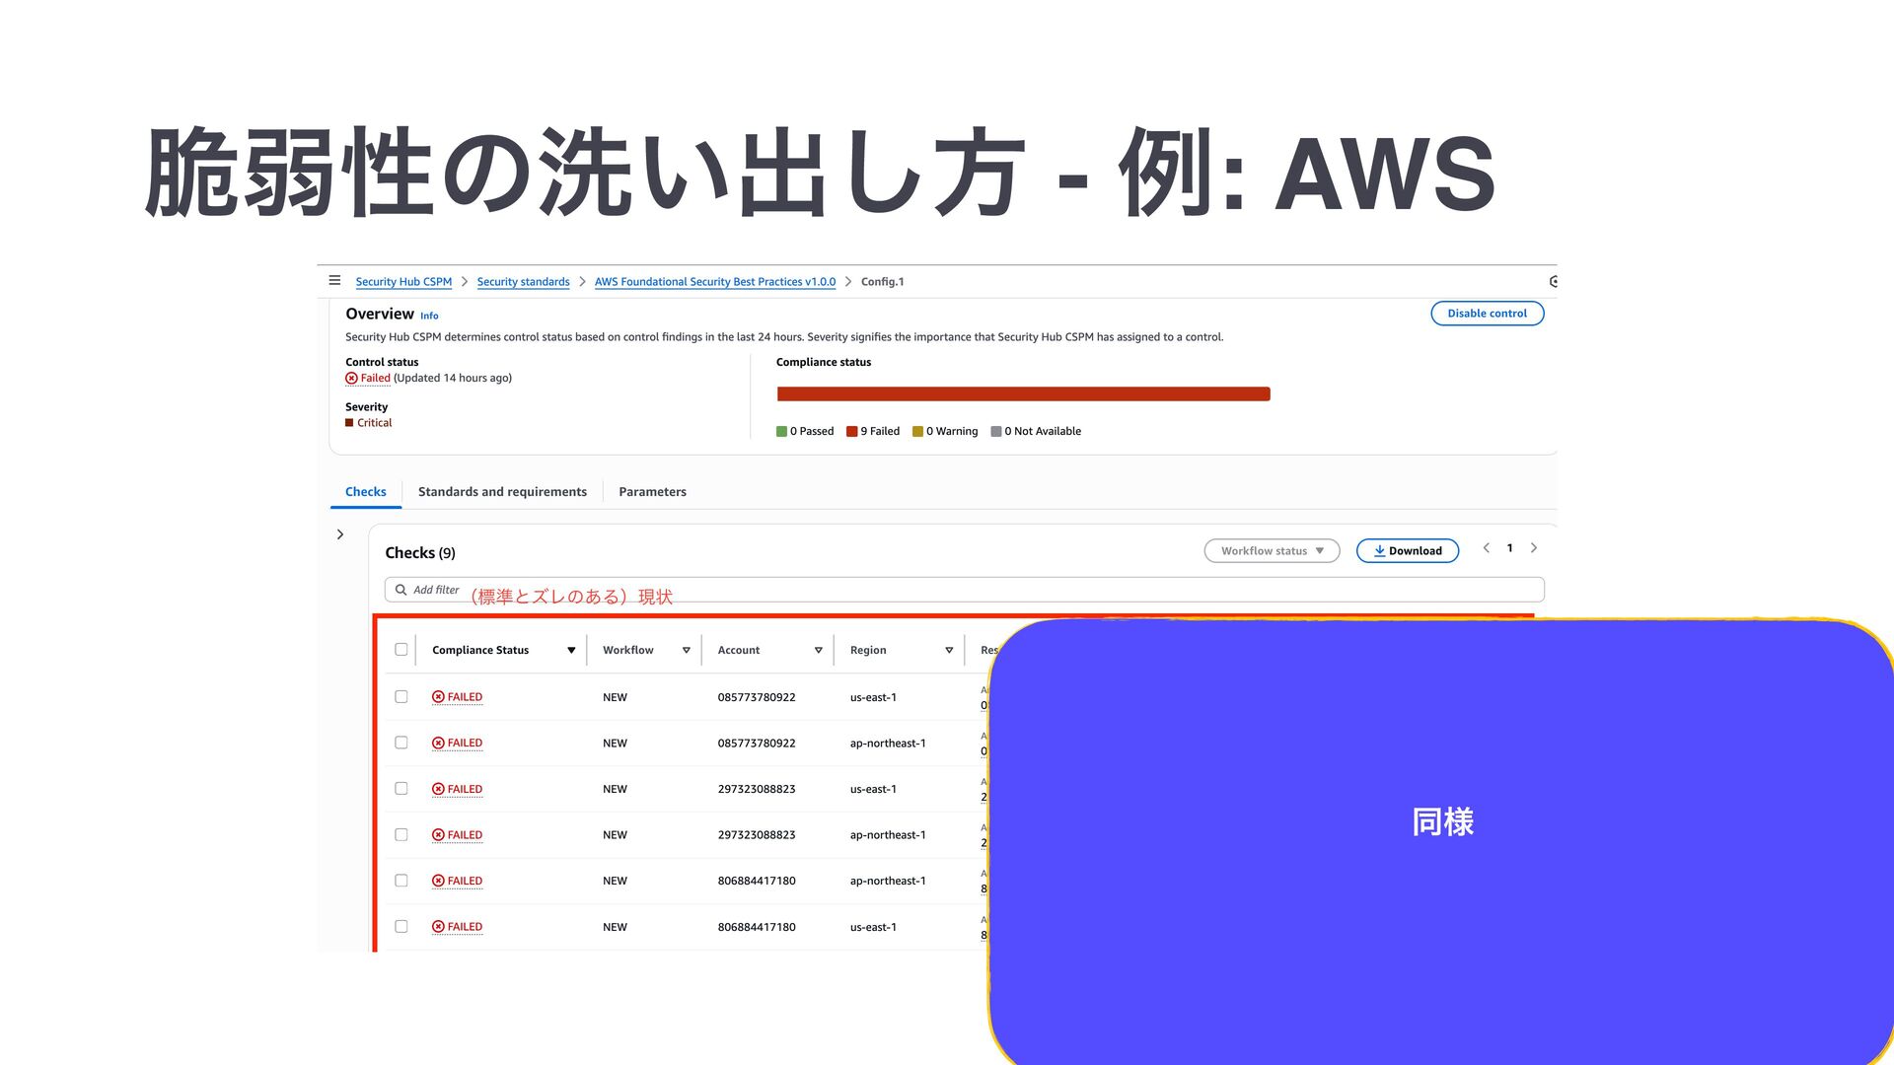Download the checks list
Screen dimensions: 1894x1065
point(1407,551)
